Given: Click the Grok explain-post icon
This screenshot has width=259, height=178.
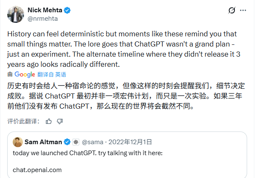Looking at the screenshot, I should (x=232, y=10).
